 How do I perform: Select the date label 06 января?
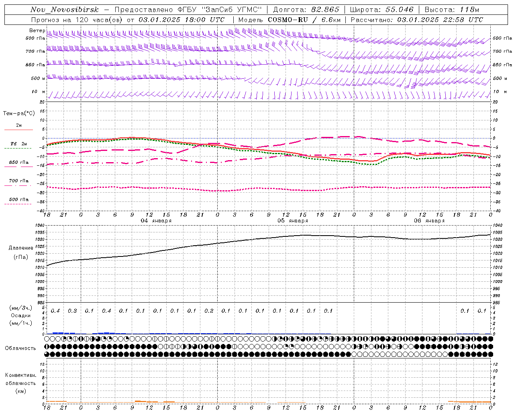coord(429,221)
